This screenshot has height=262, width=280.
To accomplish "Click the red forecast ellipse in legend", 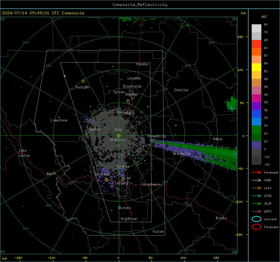I will (x=256, y=227).
